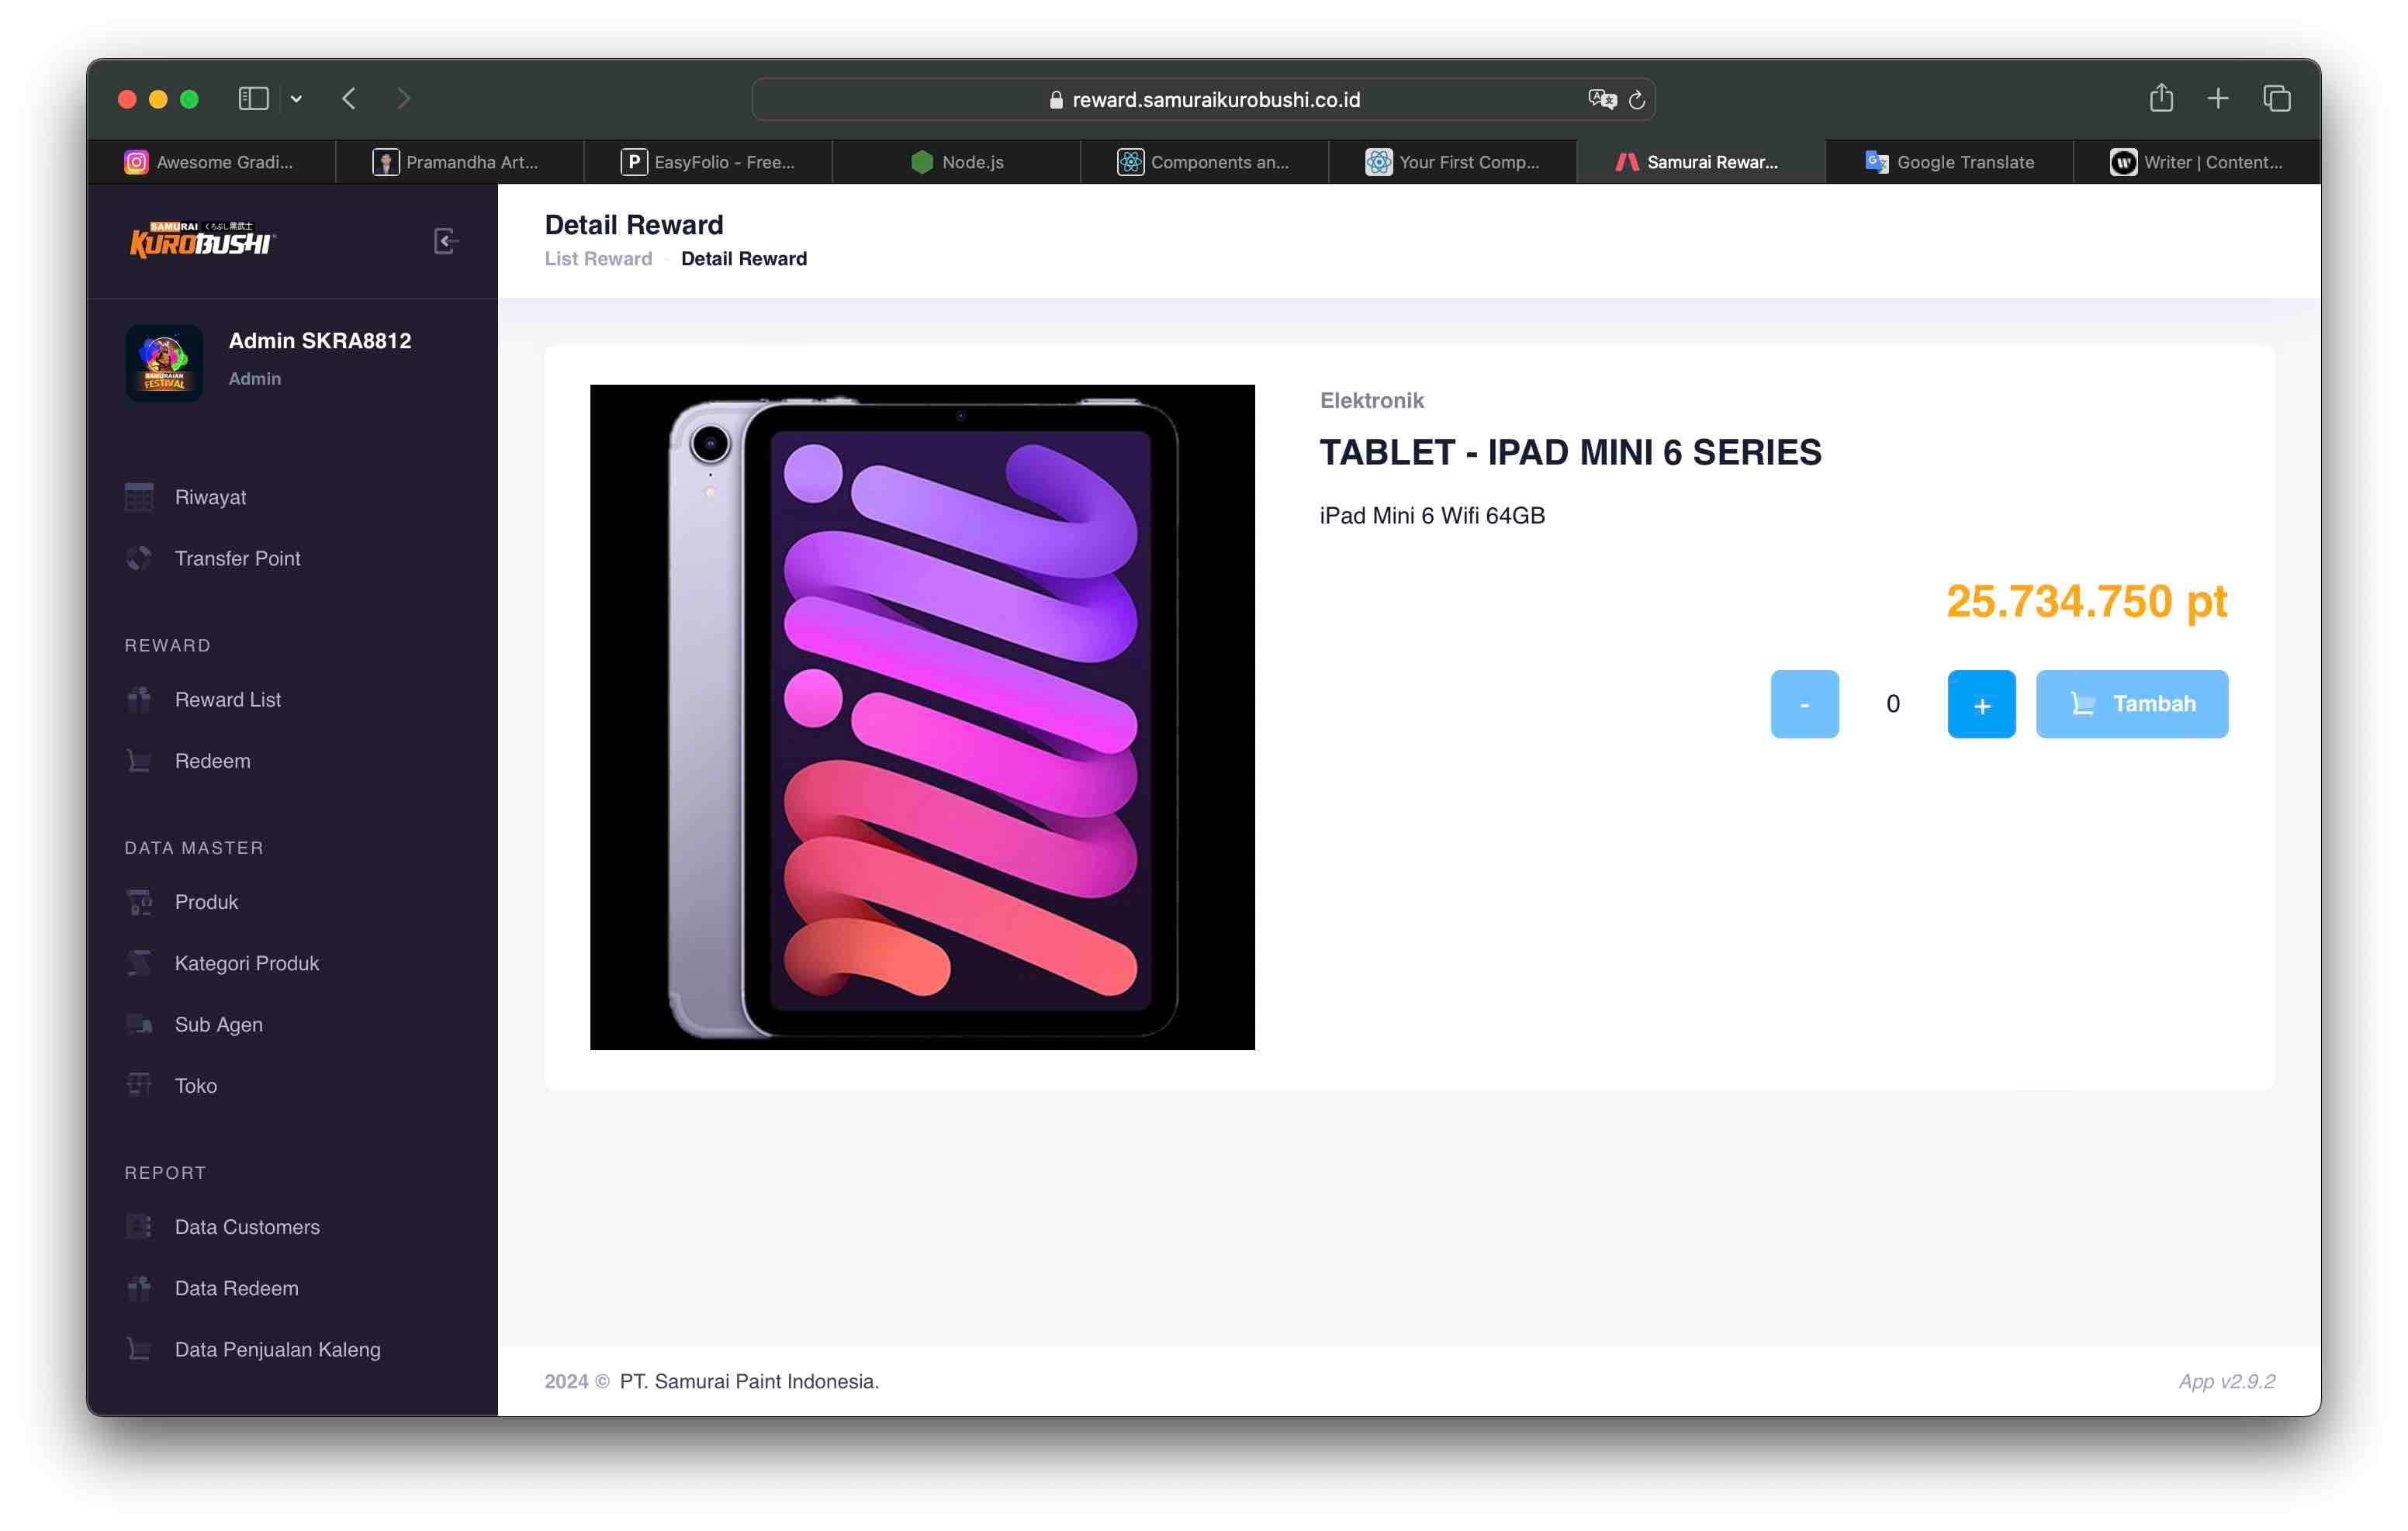
Task: Click the iPad Mini product image
Action: coord(922,717)
